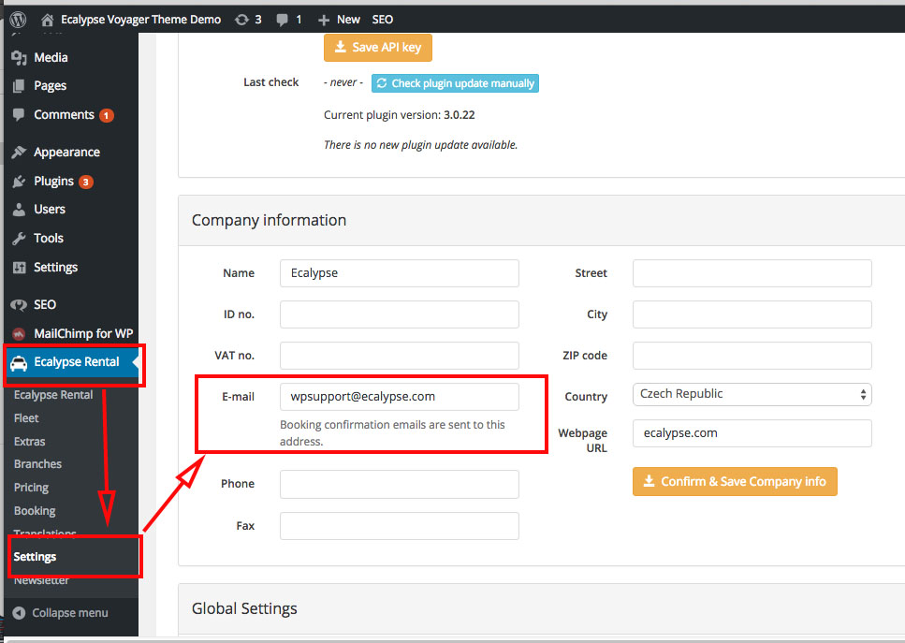Open the Users menu
This screenshot has height=643, width=905.
(50, 210)
